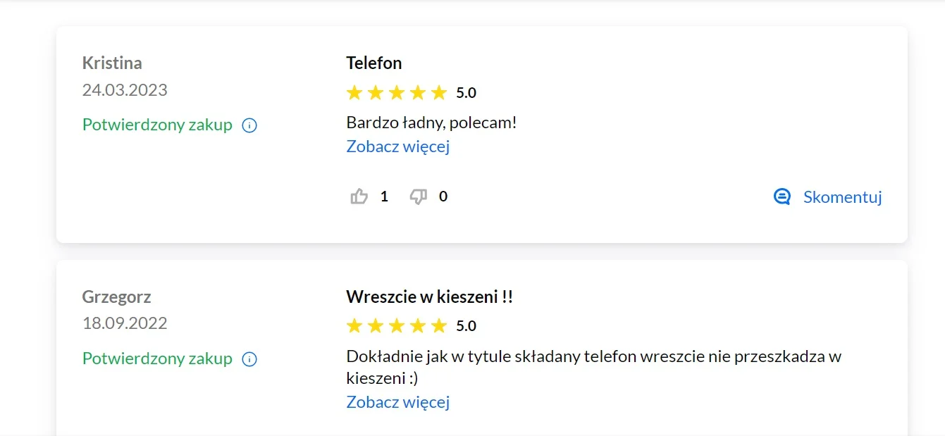
Task: Click the reviewer name Kristina
Action: [x=112, y=63]
